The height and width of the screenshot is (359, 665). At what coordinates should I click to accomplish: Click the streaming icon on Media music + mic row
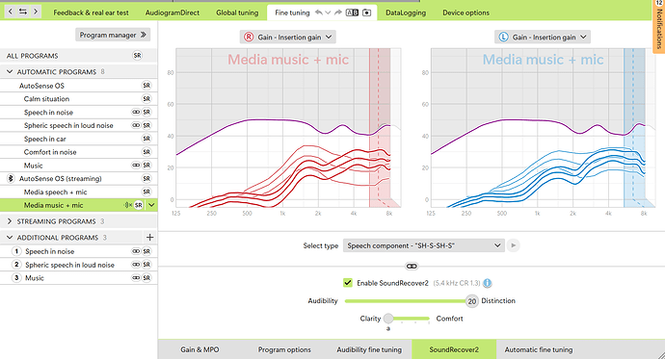coord(127,205)
